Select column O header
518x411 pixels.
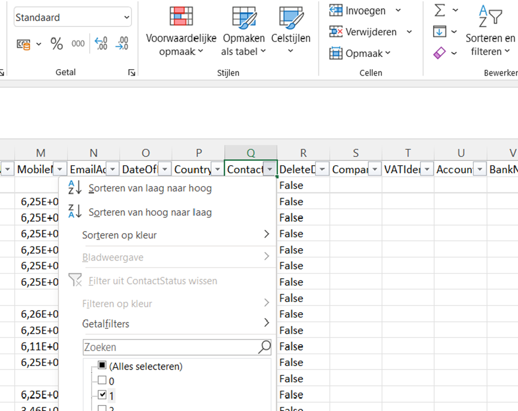click(146, 153)
